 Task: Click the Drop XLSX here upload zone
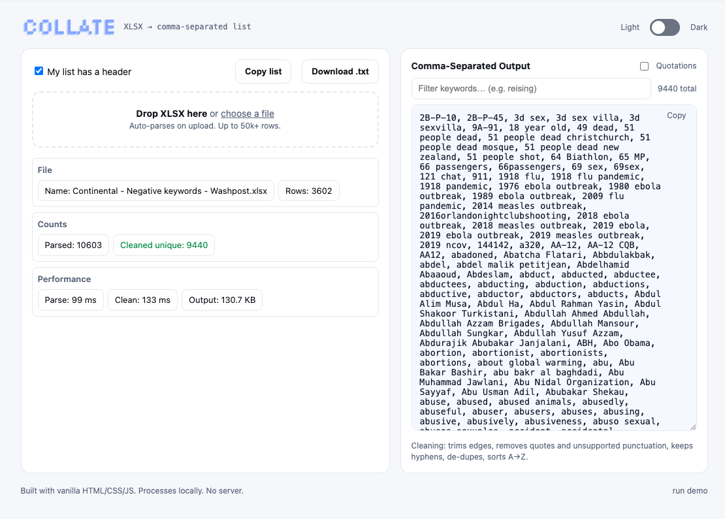(x=205, y=131)
